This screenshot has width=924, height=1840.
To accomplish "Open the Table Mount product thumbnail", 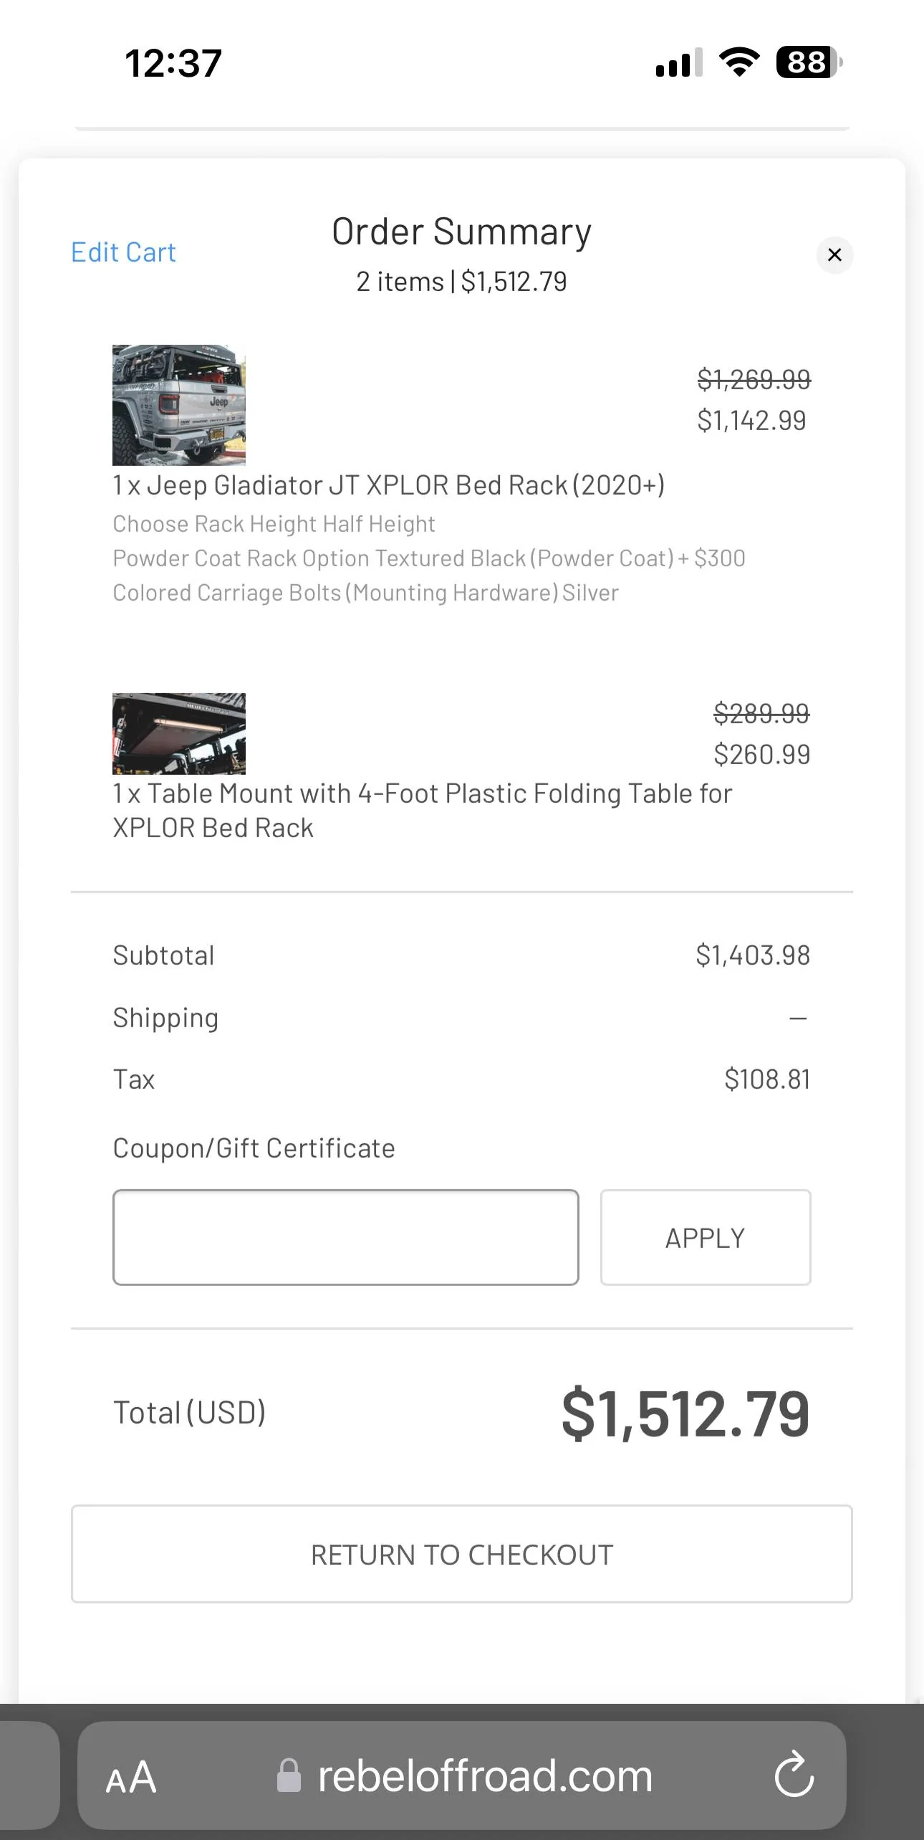I will pos(179,733).
